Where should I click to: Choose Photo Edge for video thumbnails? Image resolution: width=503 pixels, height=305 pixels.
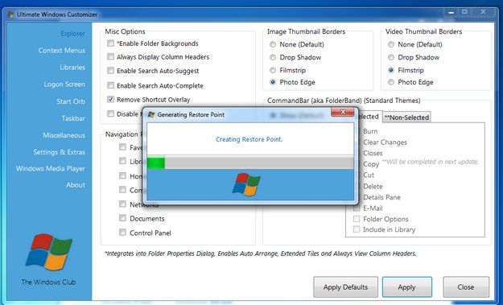[x=391, y=82]
